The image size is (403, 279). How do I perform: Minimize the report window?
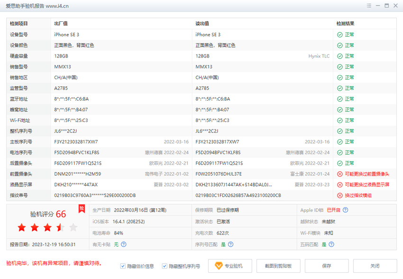(378, 6)
